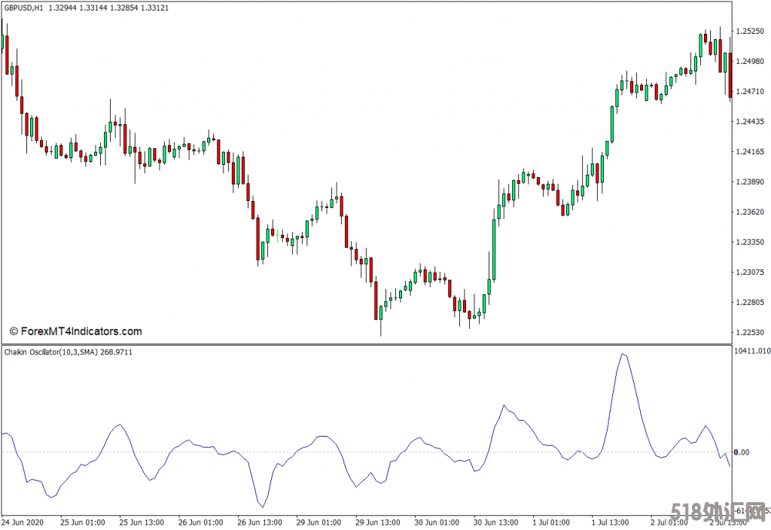Click the 1.24980 price axis label
Viewport: 771px width, 530px height.
pos(750,61)
